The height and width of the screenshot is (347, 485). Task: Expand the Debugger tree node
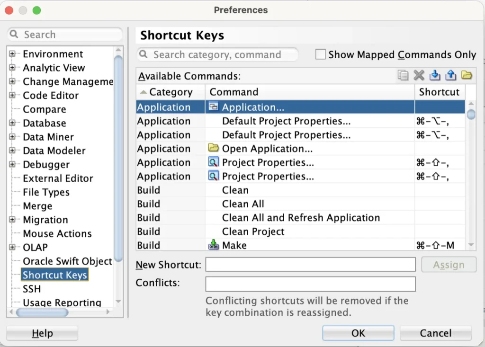coord(12,164)
